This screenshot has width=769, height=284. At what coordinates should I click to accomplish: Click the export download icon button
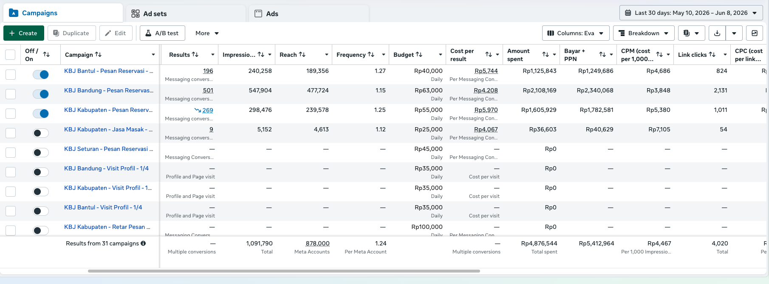pos(717,33)
